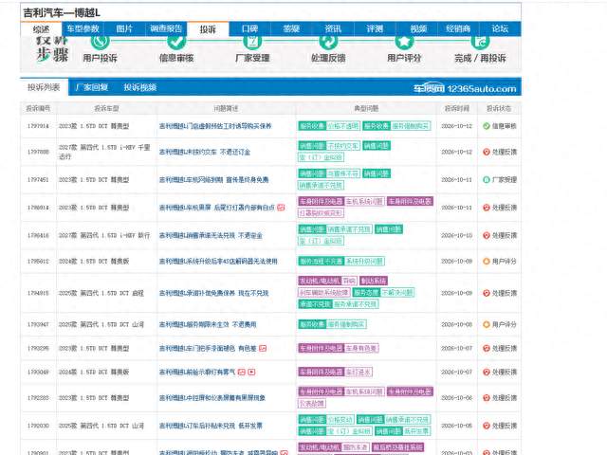Click the checkmark icon above 信息审核 step

pos(176,41)
